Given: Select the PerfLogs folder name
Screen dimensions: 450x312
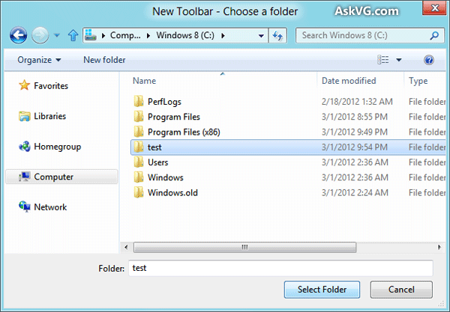Looking at the screenshot, I should pos(164,102).
